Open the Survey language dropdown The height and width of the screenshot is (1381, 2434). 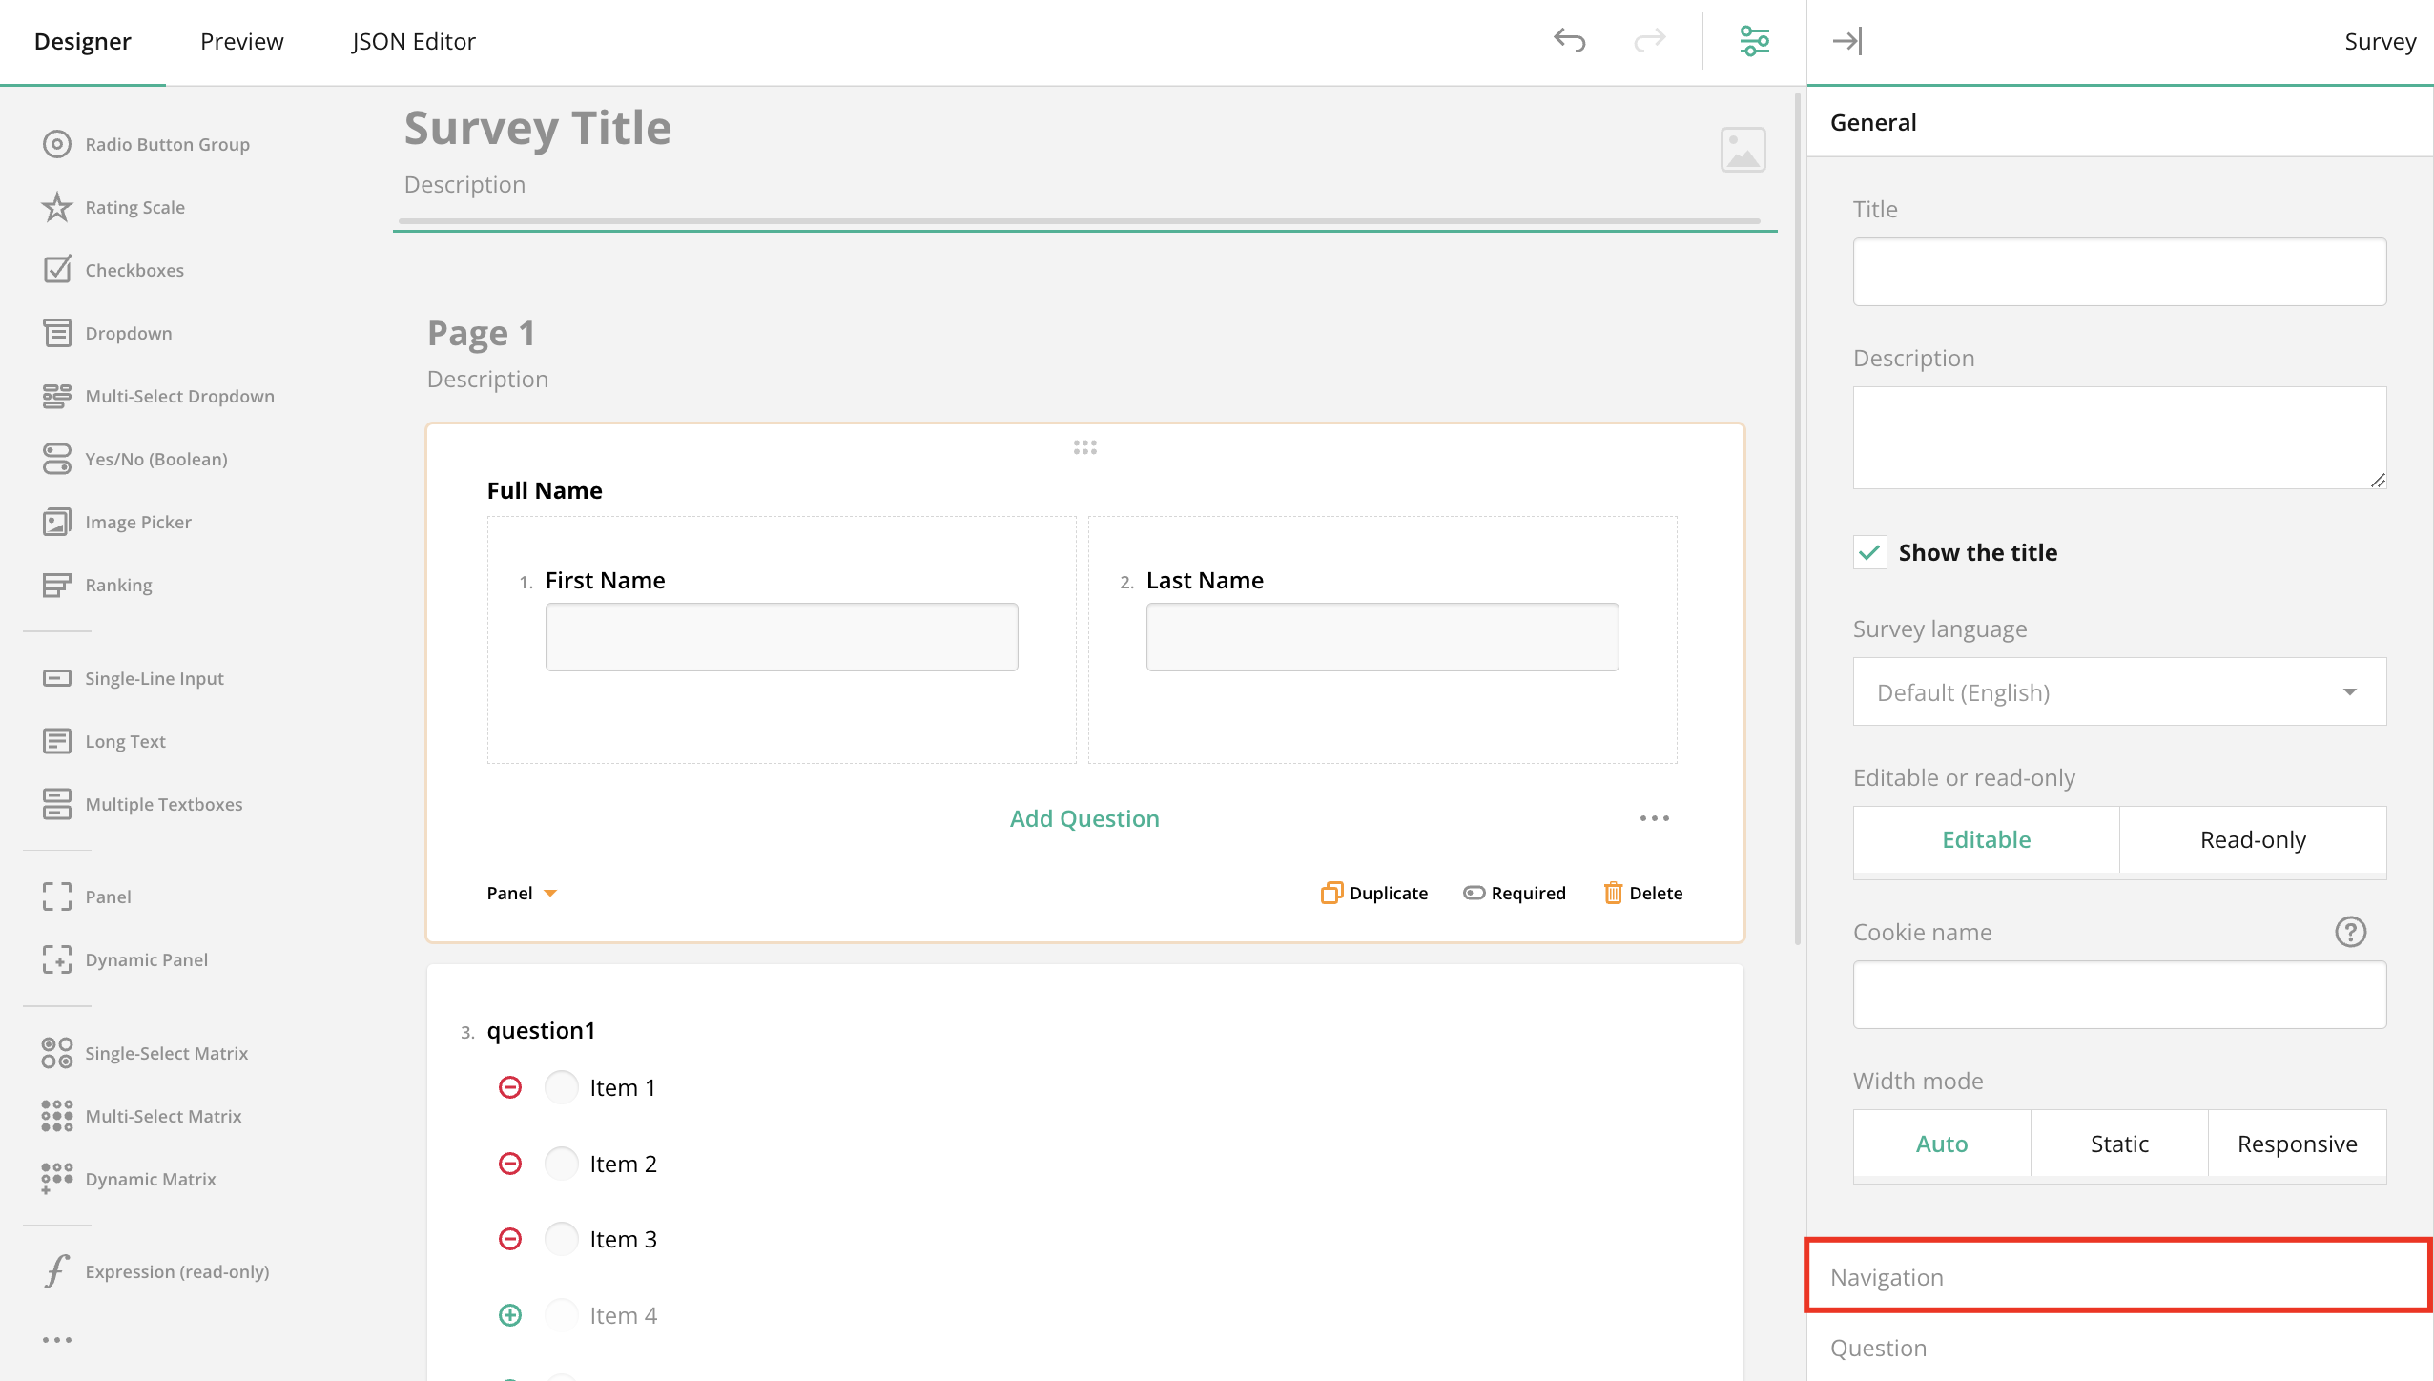[2119, 691]
